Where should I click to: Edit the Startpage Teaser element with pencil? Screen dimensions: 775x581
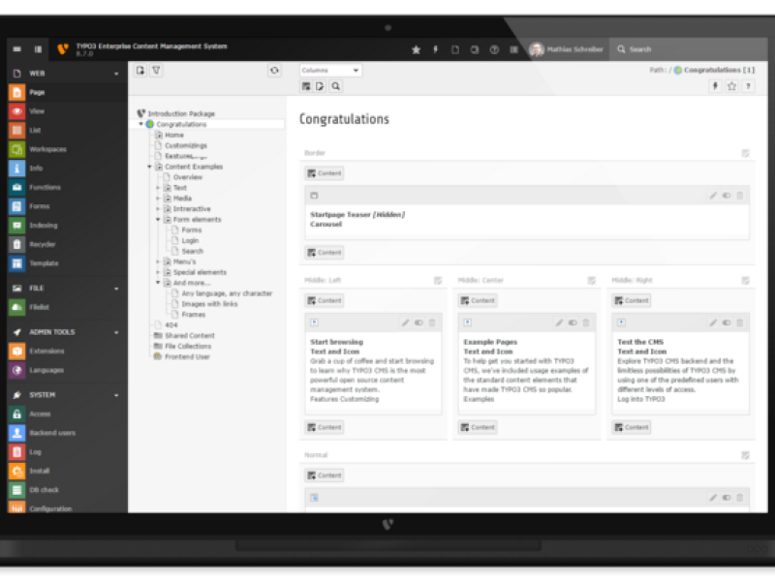(713, 196)
